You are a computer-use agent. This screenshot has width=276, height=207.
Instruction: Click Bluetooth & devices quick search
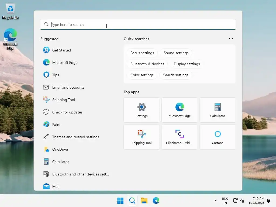(147, 64)
